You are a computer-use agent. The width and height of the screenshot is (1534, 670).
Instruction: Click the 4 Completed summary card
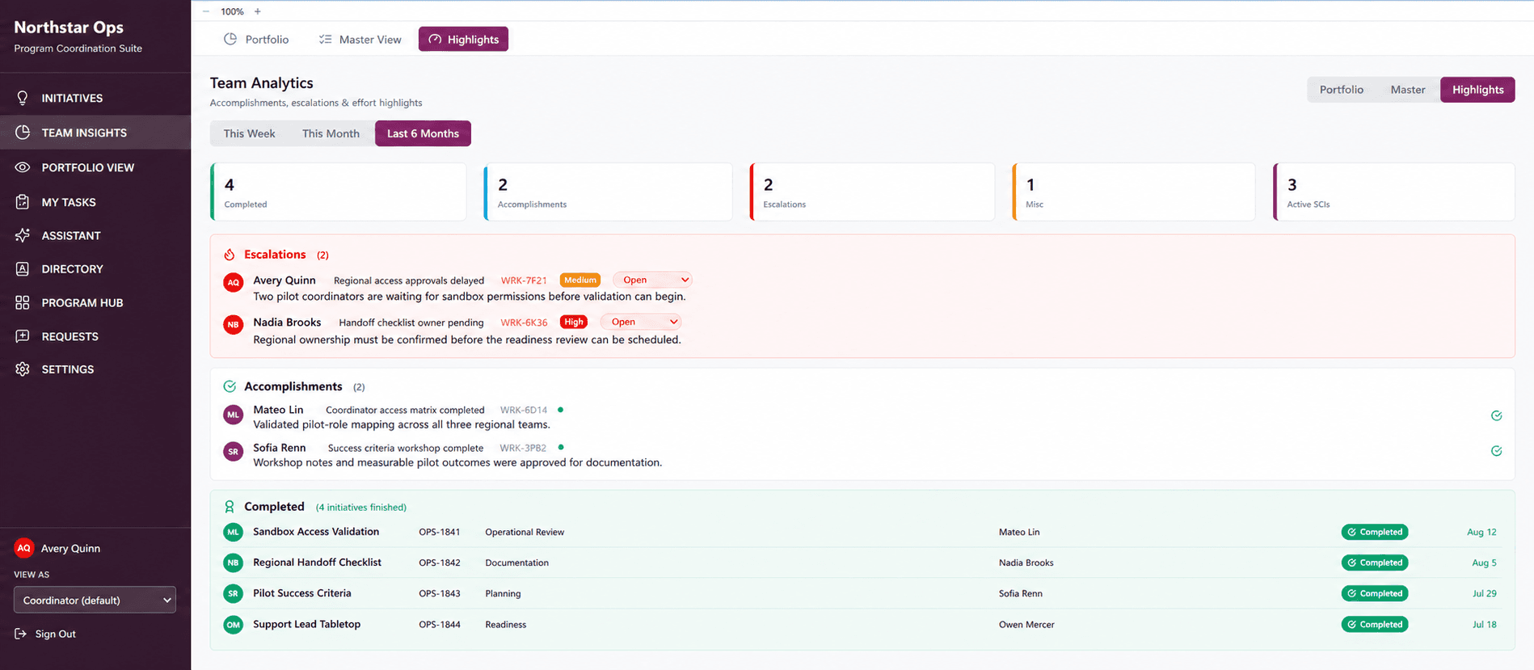coord(338,192)
